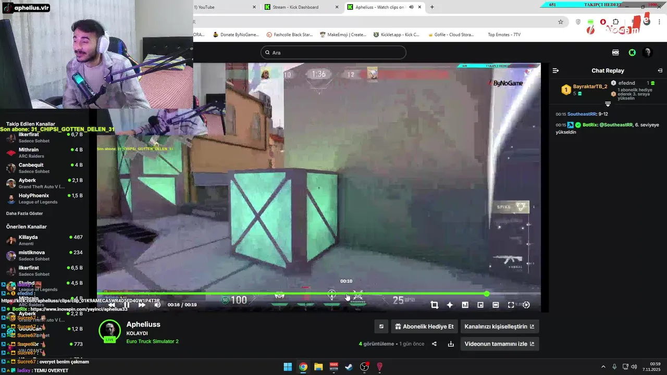Viewport: 667px width, 375px height.
Task: Open Chrome from the taskbar
Action: [303, 367]
